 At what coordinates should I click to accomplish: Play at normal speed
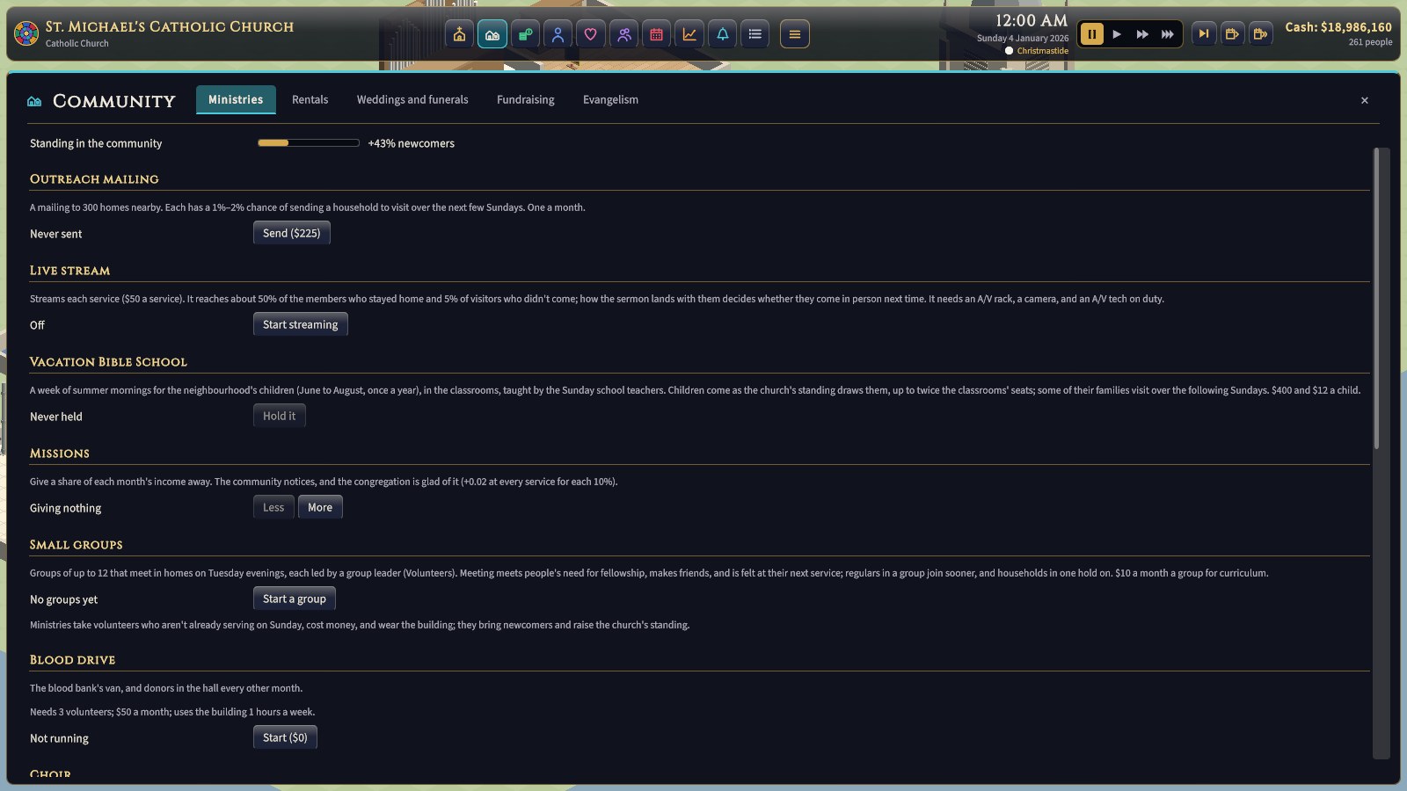point(1117,34)
